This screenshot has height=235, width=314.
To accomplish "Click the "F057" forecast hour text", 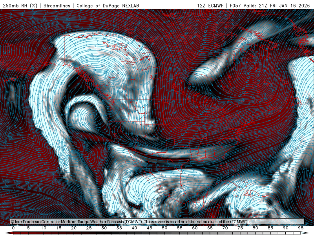I will (x=235, y=5).
